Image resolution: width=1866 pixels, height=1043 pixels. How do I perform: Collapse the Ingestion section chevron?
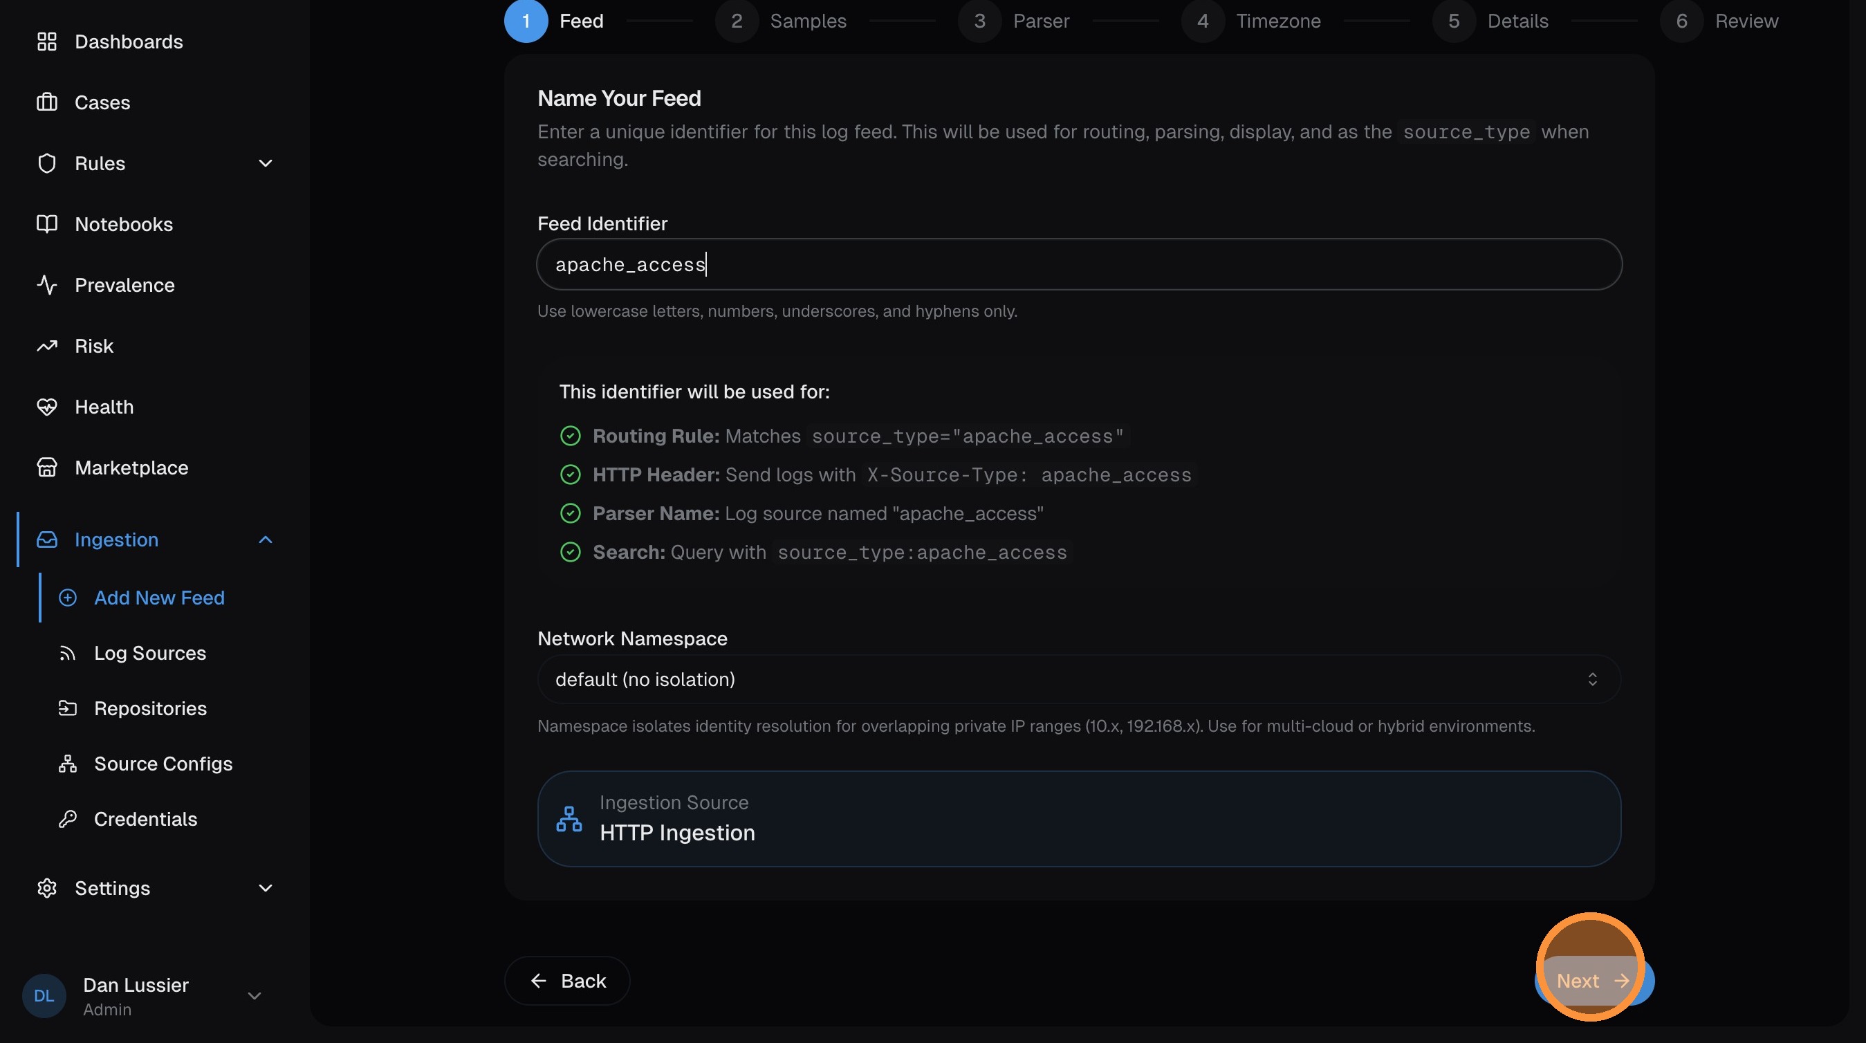[x=265, y=539]
